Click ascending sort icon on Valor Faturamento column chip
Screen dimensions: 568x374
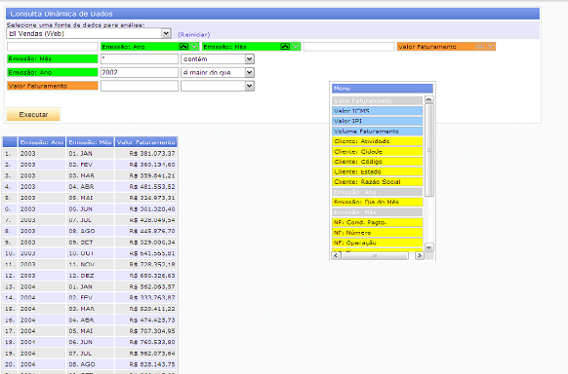point(479,47)
